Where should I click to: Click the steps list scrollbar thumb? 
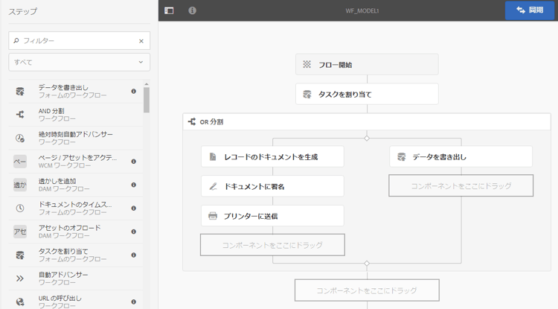point(147,100)
